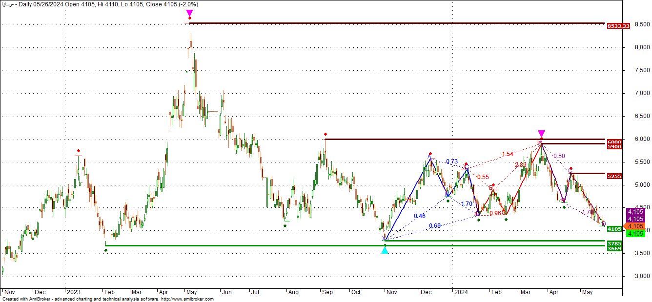Click the red 2.89 ratio label
The width and height of the screenshot is (652, 302).
[x=520, y=165]
